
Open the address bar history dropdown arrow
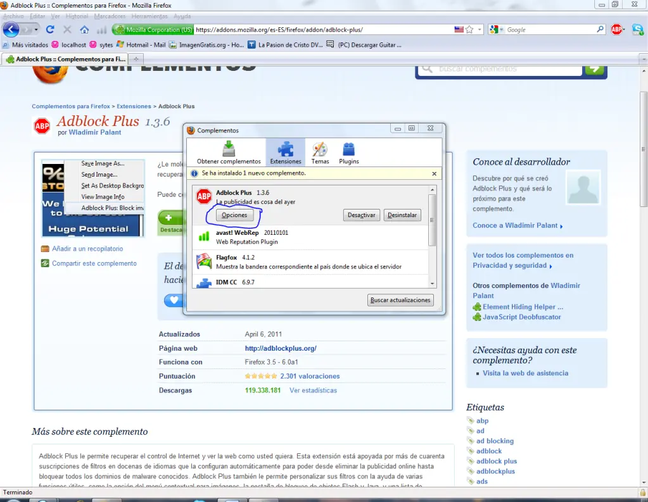(480, 30)
